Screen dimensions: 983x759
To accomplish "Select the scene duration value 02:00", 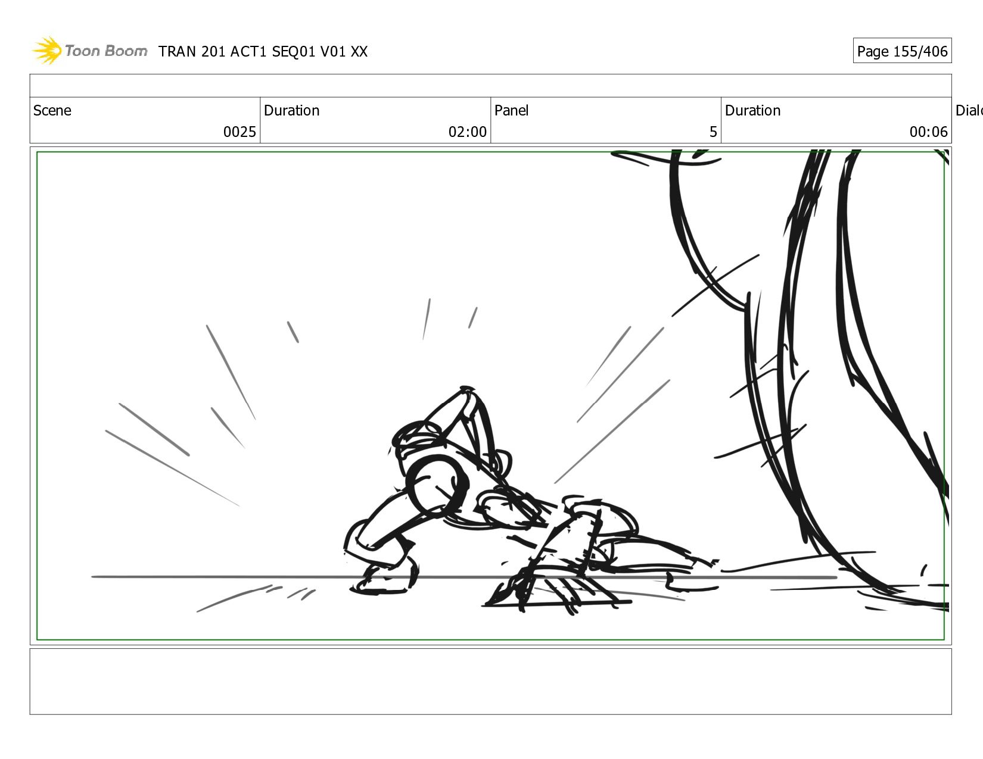I will (468, 132).
